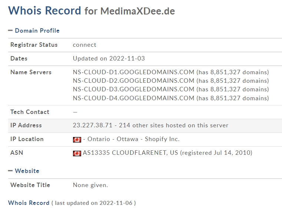Screen dimensions: 282x209
Task: Open NS-CLOUD-D2.GOOGLEDOMAINS.COM name server
Action: [x=133, y=81]
